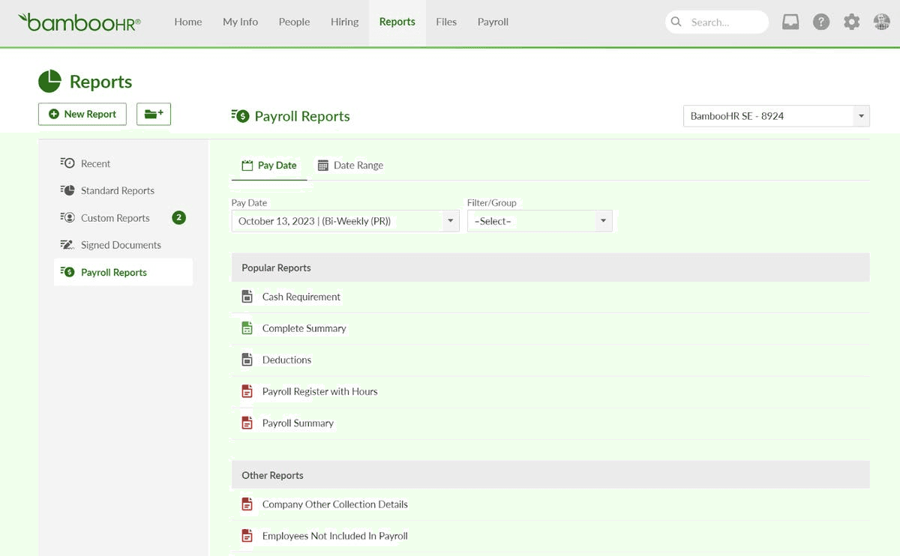The width and height of the screenshot is (900, 556).
Task: Click the Popular Reports section header
Action: point(550,268)
